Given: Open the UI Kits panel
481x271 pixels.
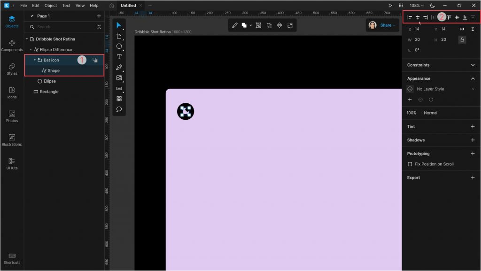Looking at the screenshot, I should click(12, 163).
